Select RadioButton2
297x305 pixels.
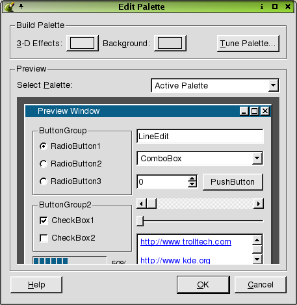click(71, 164)
